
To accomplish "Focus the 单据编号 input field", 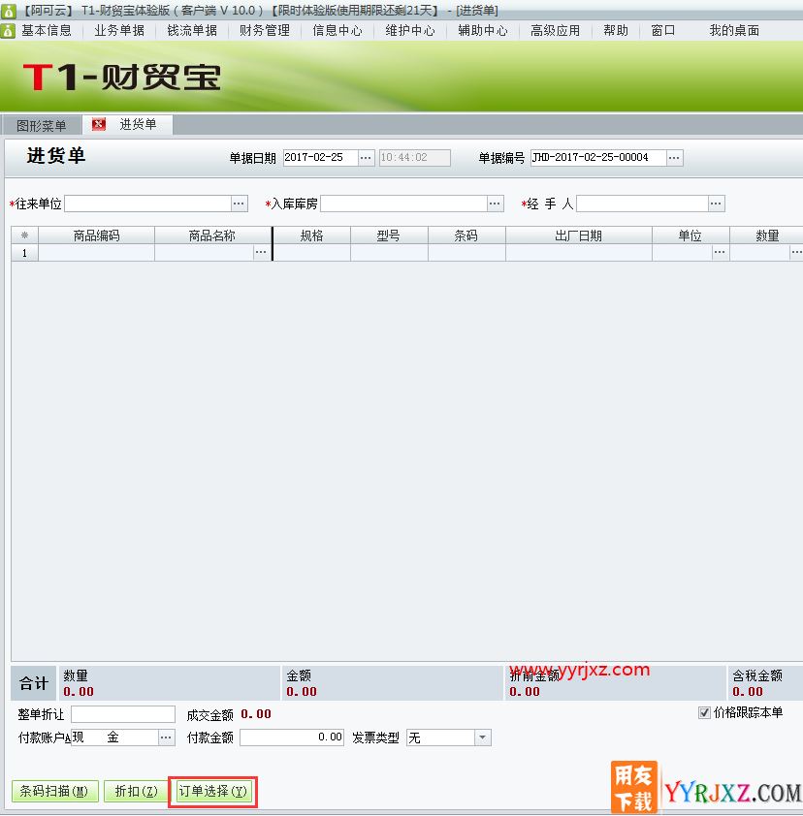I will coord(598,158).
